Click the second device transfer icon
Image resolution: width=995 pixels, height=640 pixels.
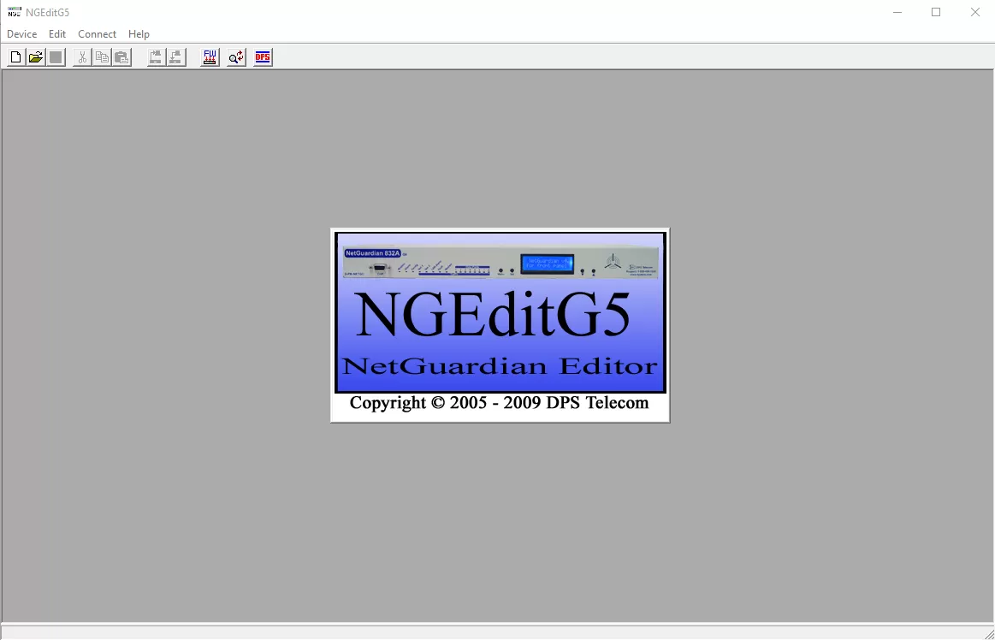176,57
